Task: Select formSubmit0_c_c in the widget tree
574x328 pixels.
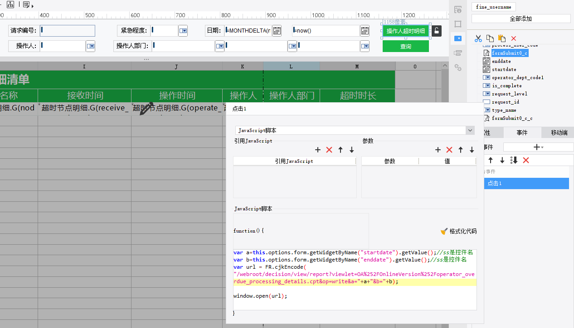Action: pos(512,118)
